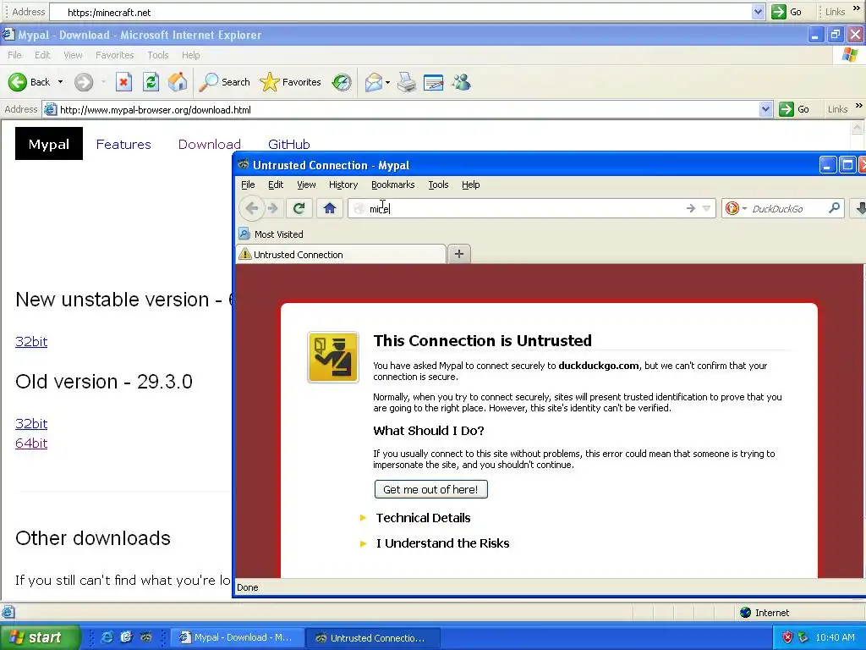Click the Forward arrow in Mypal browser
Screen dimensions: 866x650
pos(273,208)
